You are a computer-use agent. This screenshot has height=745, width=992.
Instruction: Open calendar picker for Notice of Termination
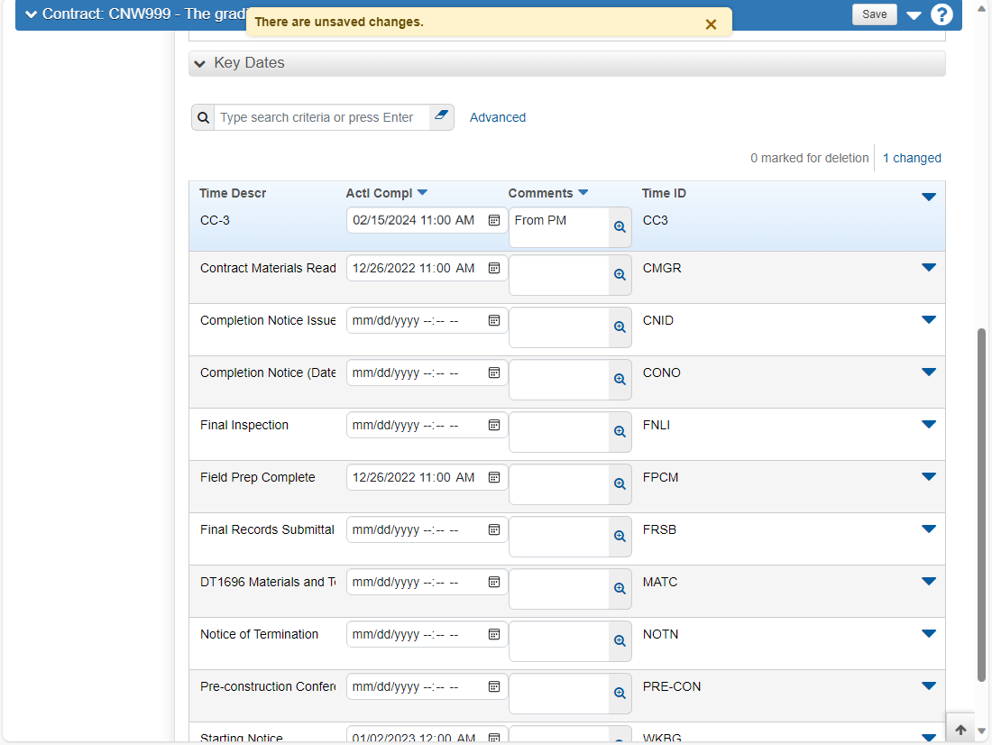pos(494,634)
